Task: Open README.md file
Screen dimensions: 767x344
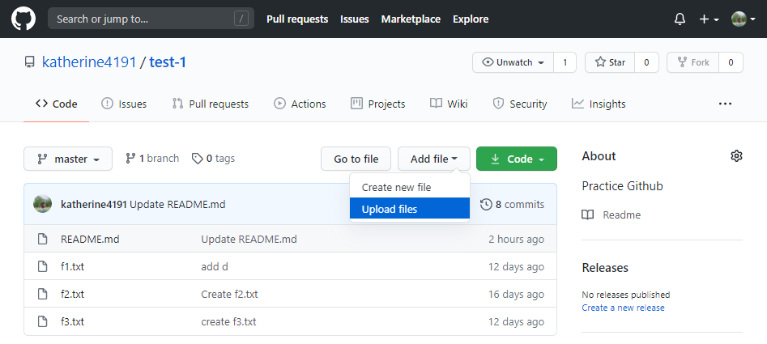Action: tap(90, 240)
